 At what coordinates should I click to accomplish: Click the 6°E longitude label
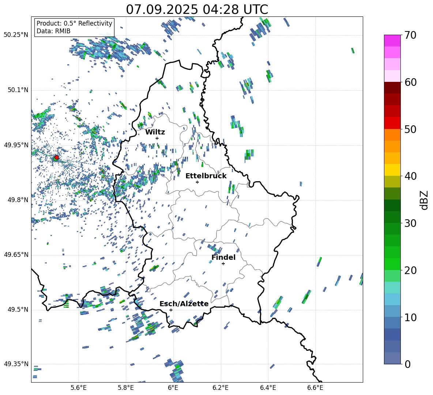(173, 388)
